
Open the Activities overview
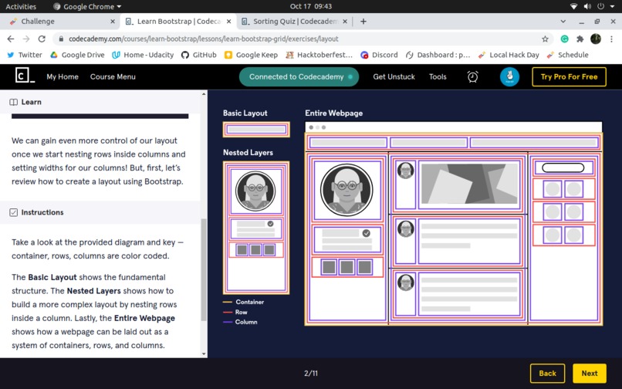click(x=21, y=6)
